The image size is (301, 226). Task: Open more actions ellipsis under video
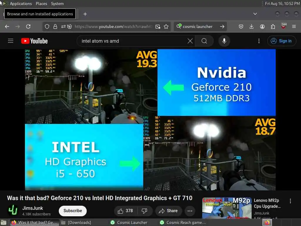190,211
